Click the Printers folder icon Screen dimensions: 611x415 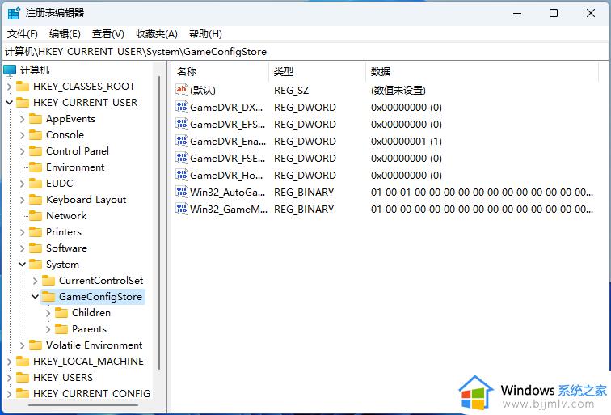[x=36, y=232]
